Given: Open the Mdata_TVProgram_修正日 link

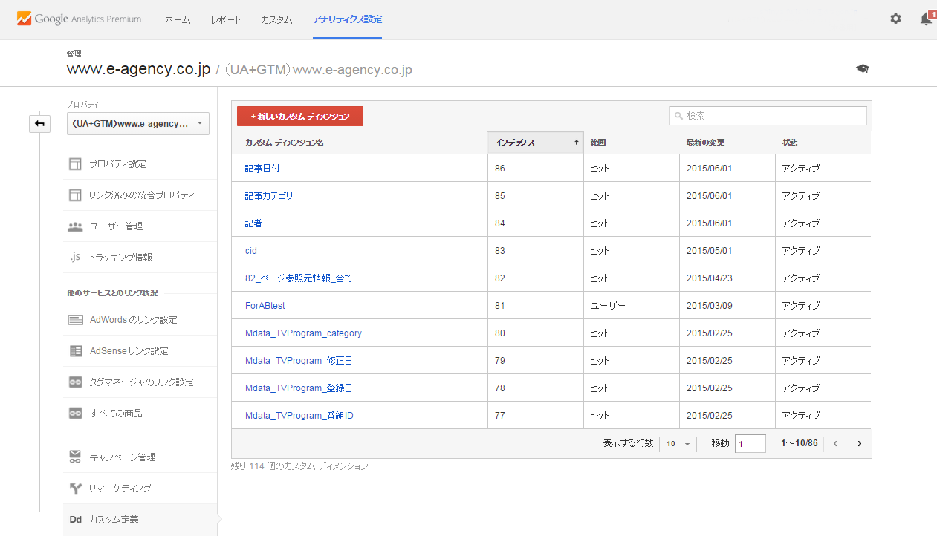Looking at the screenshot, I should click(299, 361).
